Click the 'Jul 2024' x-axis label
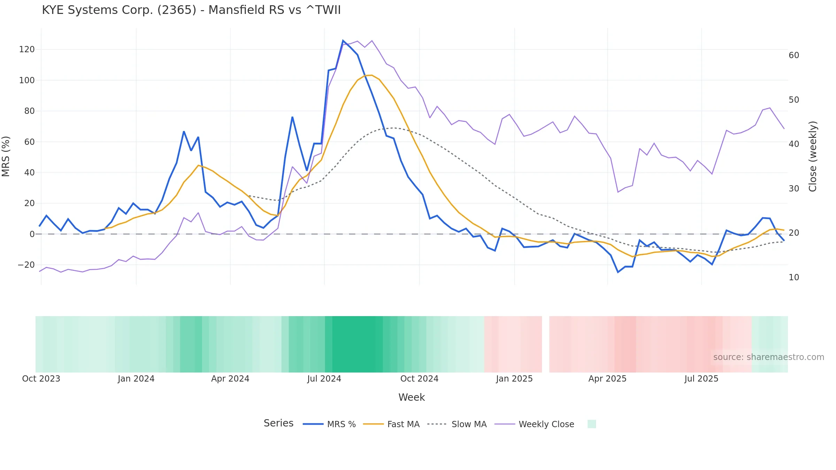The image size is (836, 470). (x=324, y=379)
